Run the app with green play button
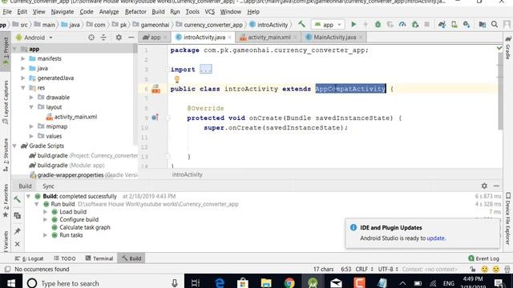Image resolution: width=513 pixels, height=288 pixels. [353, 25]
